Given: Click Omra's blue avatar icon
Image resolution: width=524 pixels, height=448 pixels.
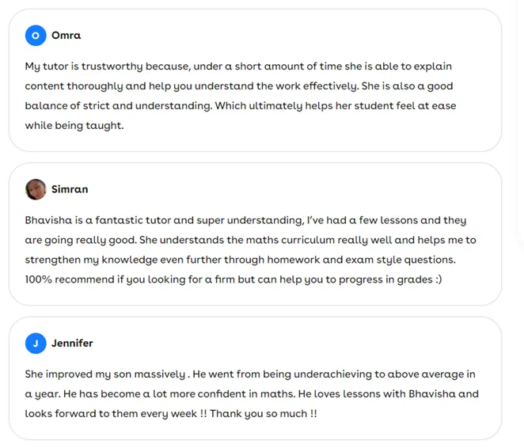Looking at the screenshot, I should click(36, 36).
